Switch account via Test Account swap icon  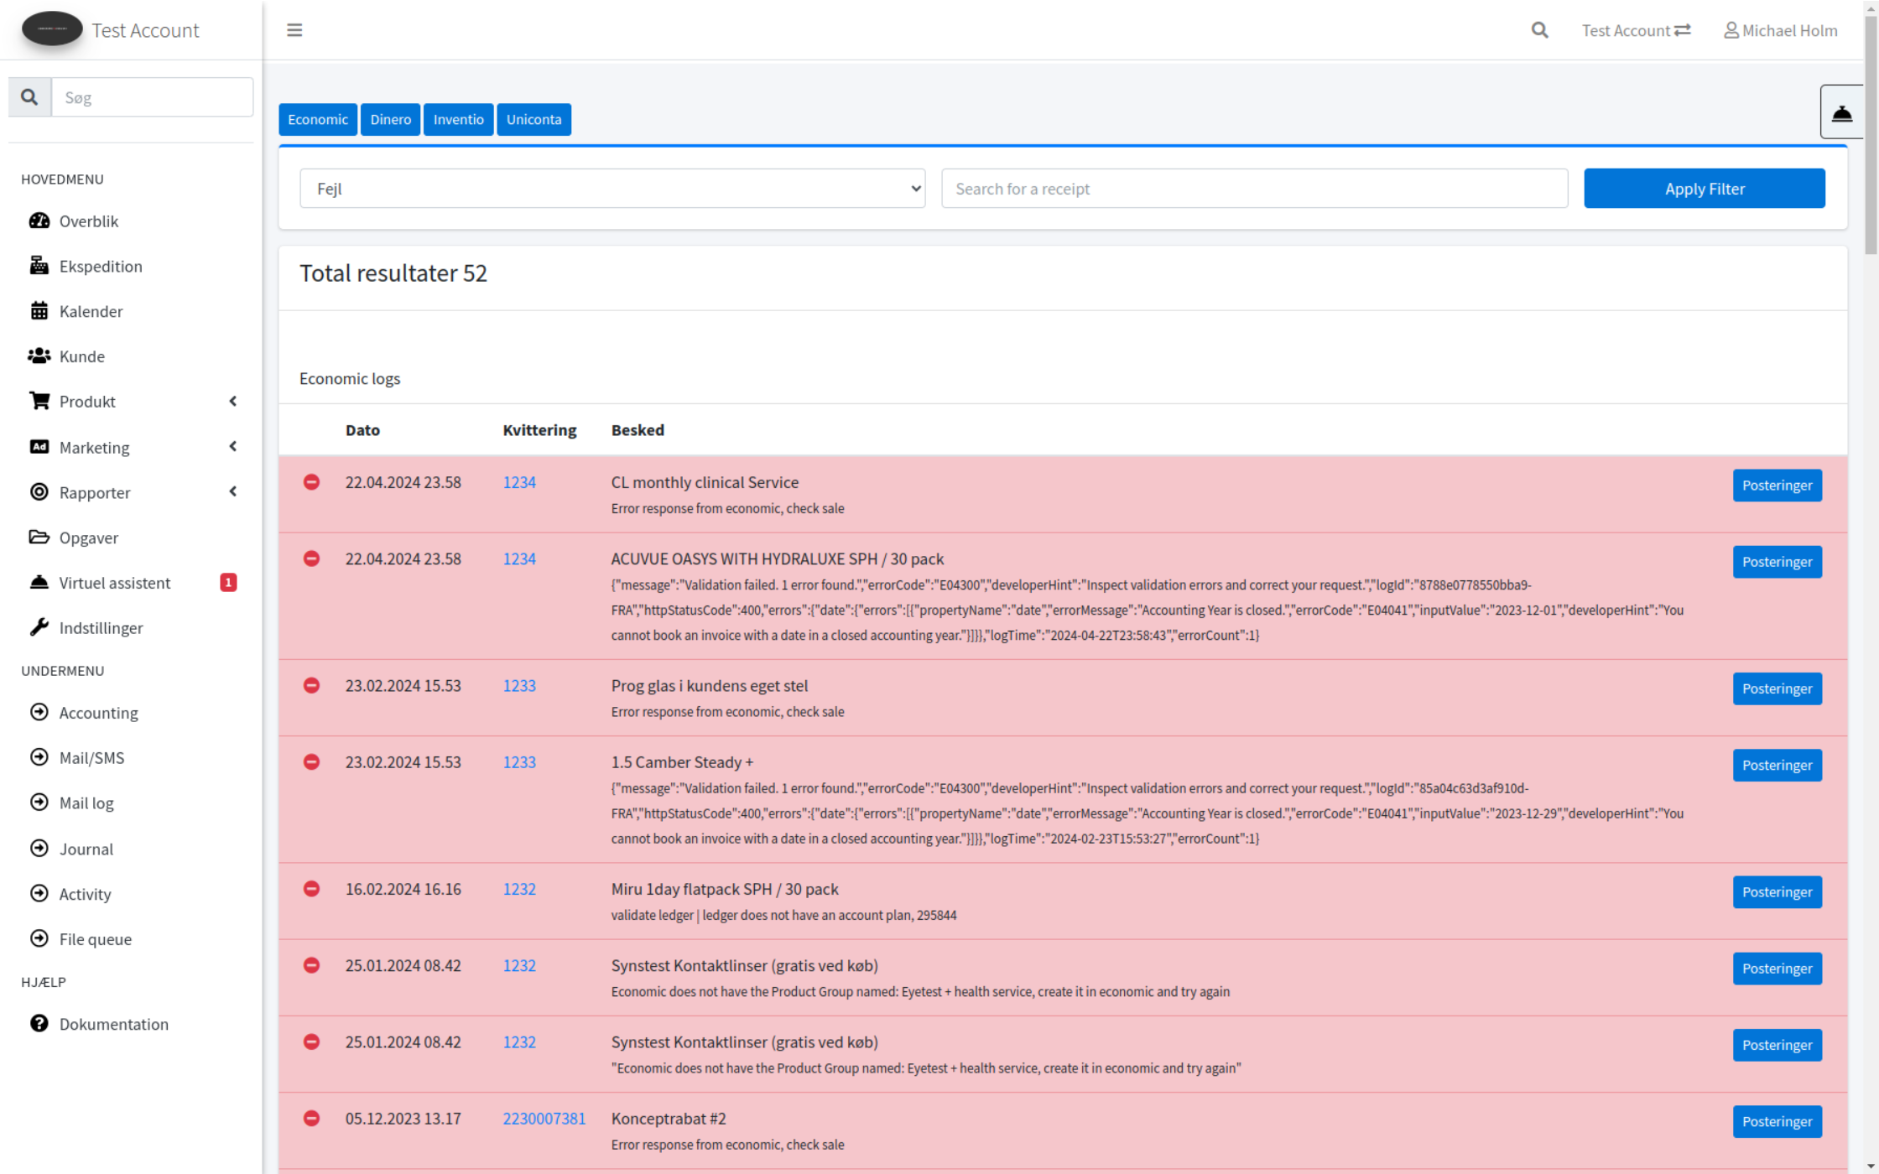click(x=1683, y=30)
